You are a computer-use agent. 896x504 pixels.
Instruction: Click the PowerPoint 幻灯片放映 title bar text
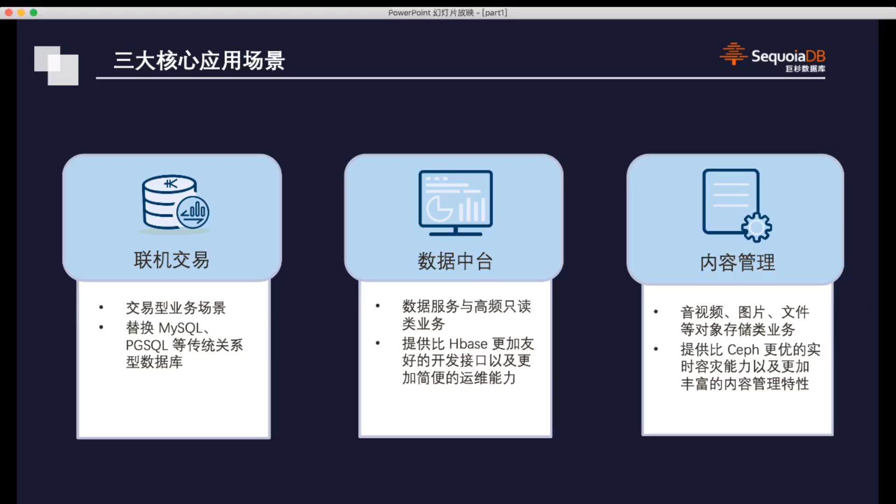[447, 13]
